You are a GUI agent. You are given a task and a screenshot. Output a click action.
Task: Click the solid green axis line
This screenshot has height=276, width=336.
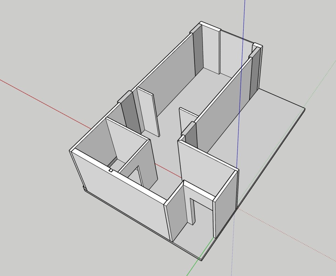click(200, 257)
